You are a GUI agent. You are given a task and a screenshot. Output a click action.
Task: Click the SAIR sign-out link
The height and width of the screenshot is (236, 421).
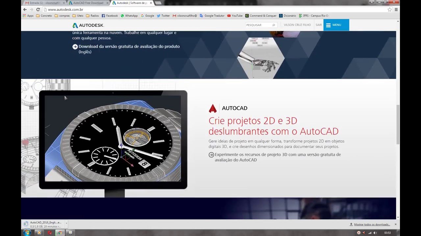[319, 25]
